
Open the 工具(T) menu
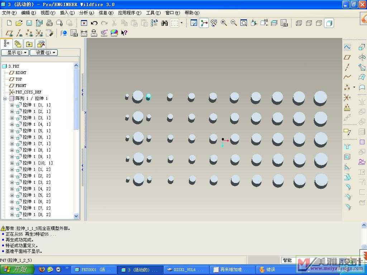click(x=153, y=13)
